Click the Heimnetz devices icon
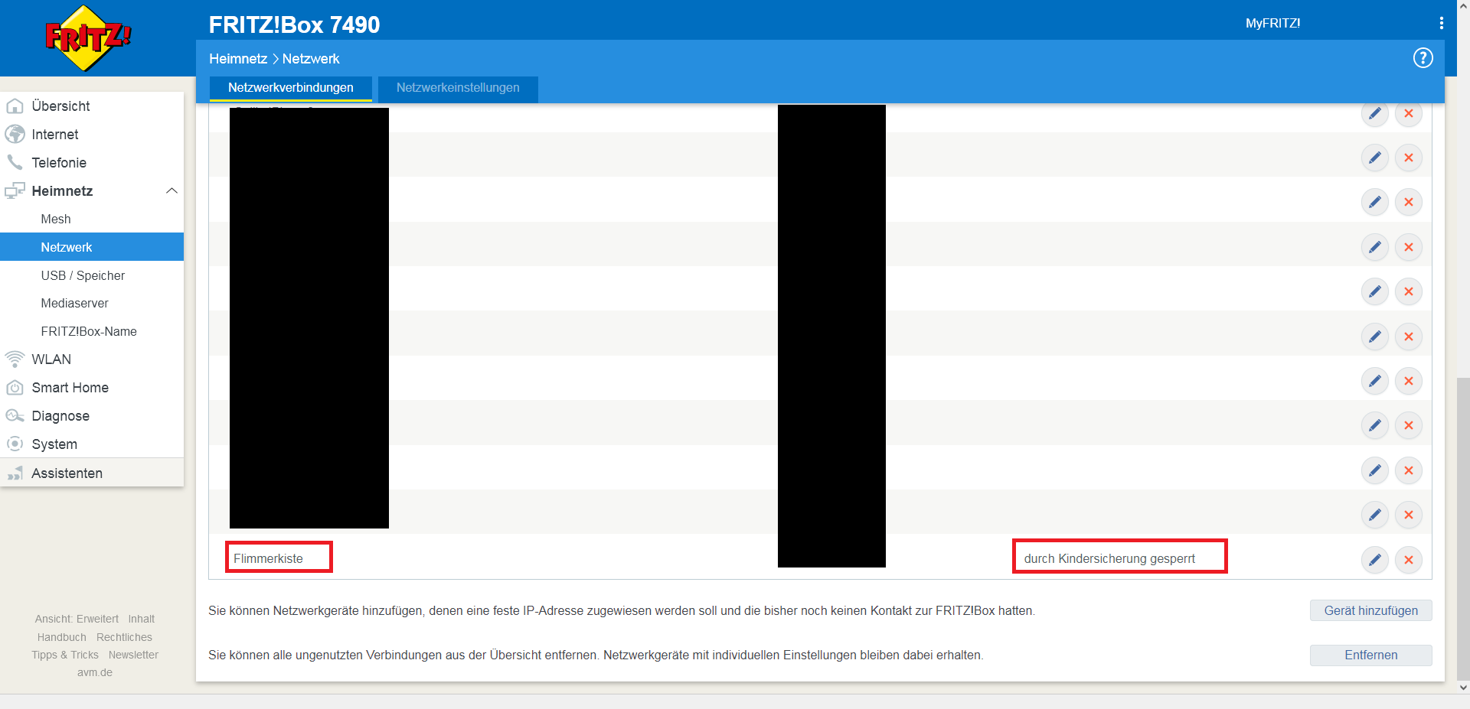The height and width of the screenshot is (709, 1470). (x=15, y=190)
